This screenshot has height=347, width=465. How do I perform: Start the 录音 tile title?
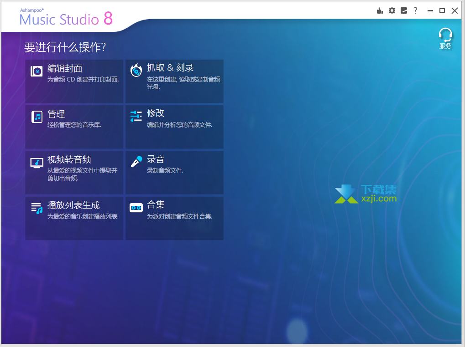pos(156,159)
